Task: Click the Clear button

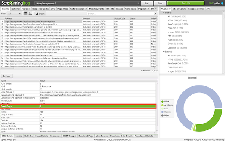Action: pyautogui.click(x=160, y=3)
